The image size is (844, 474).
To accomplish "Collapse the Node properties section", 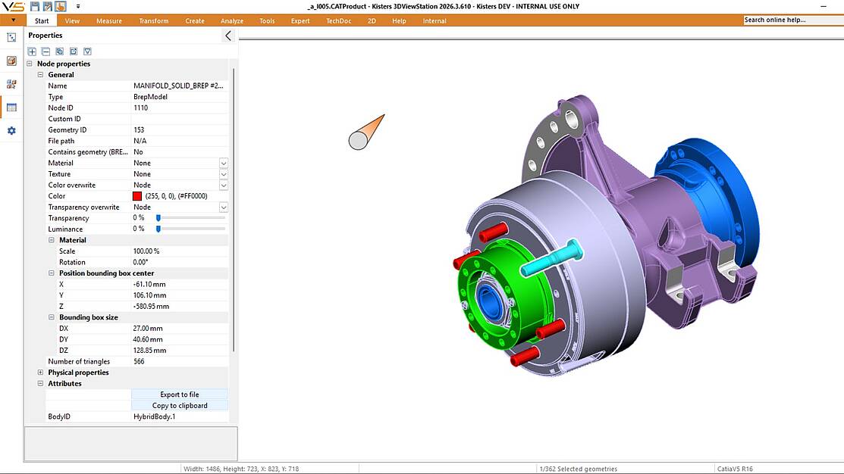I will [x=30, y=64].
